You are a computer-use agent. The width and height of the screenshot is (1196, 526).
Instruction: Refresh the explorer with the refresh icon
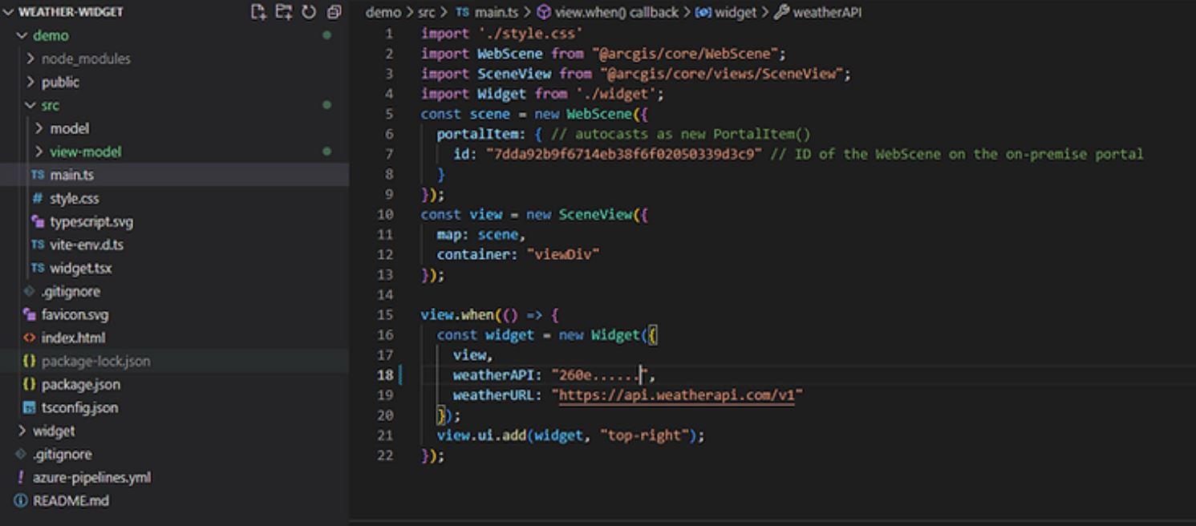point(309,12)
